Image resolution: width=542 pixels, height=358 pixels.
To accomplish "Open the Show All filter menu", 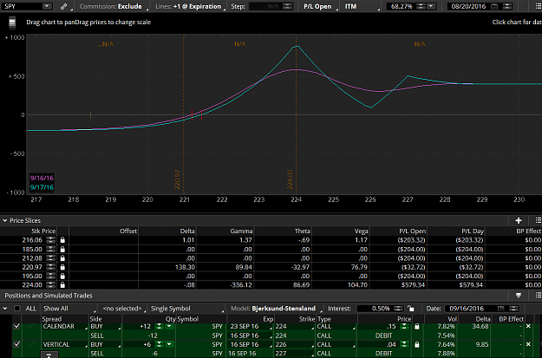I will [x=69, y=309].
